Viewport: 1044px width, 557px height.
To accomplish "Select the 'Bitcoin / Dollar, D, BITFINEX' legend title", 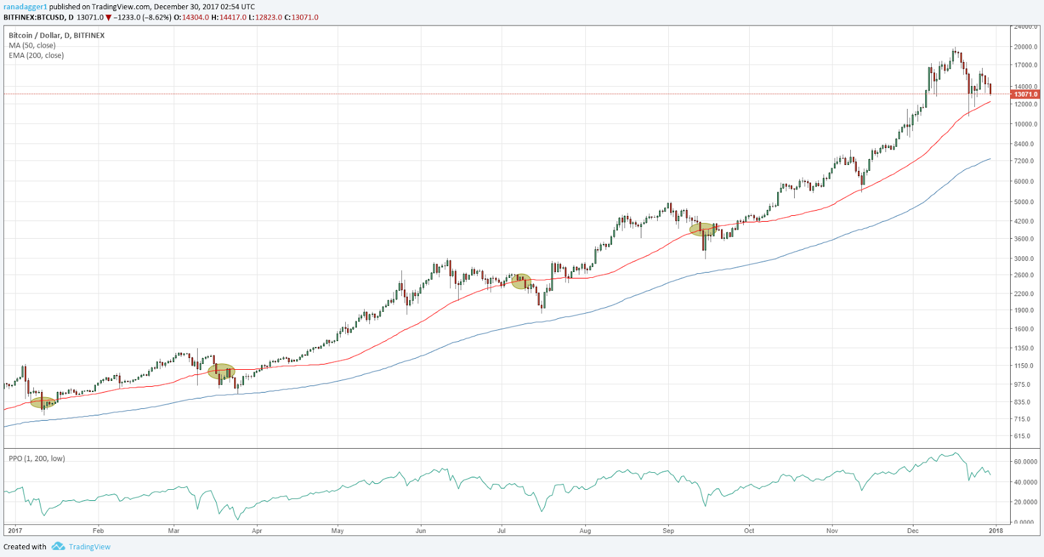I will pyautogui.click(x=56, y=35).
